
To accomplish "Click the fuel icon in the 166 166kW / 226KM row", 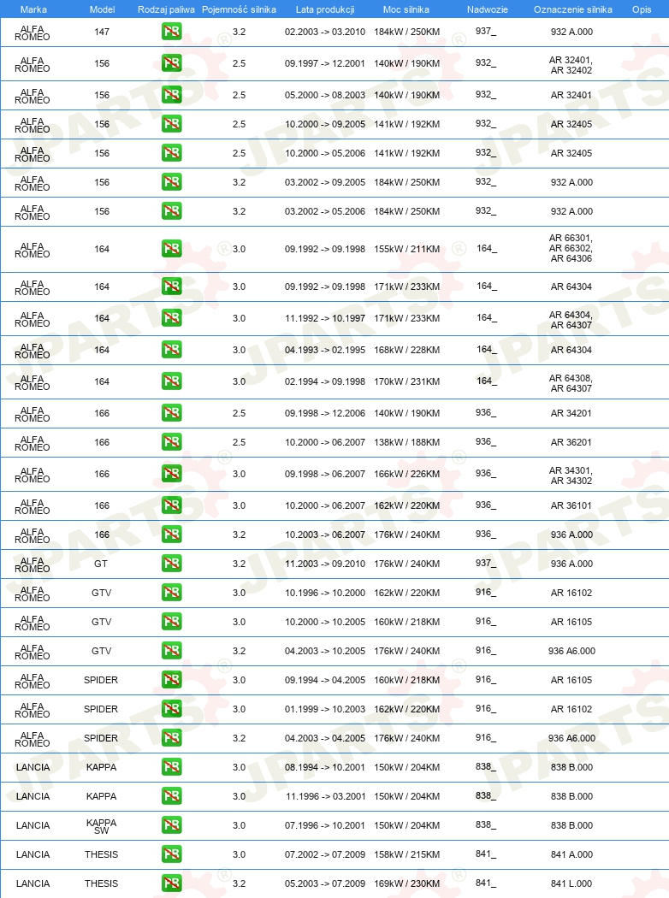I will (x=171, y=474).
